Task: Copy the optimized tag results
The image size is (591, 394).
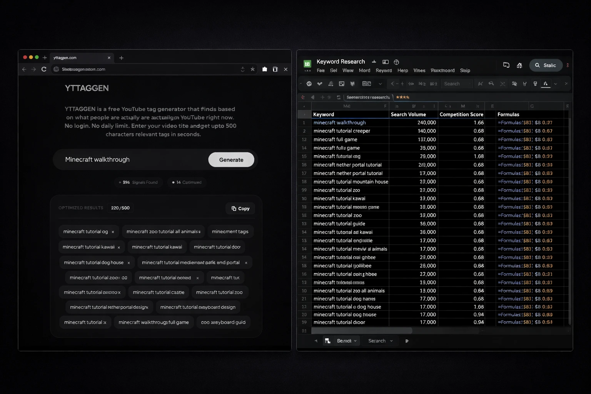Action: 240,208
